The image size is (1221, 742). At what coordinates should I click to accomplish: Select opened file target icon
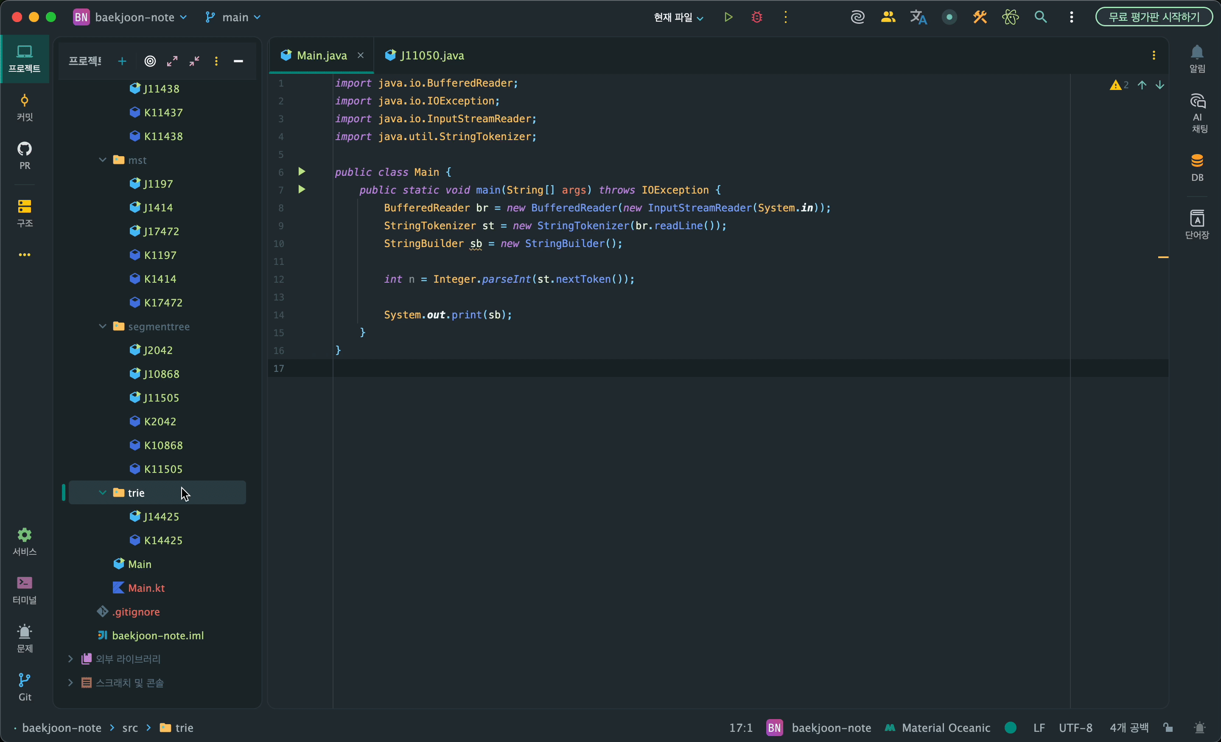tap(150, 61)
